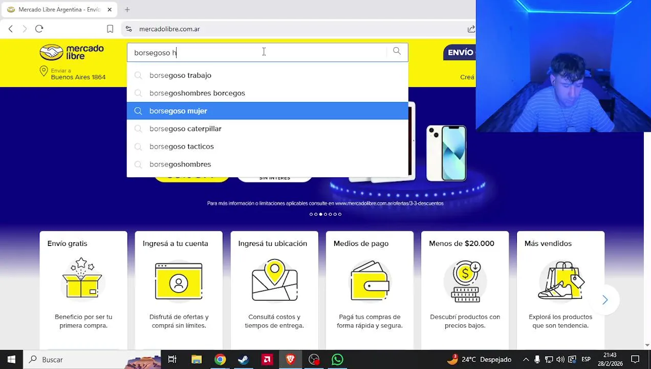Viewport: 651px width, 369px height.
Task: Open File Explorer from the taskbar
Action: [x=197, y=359]
